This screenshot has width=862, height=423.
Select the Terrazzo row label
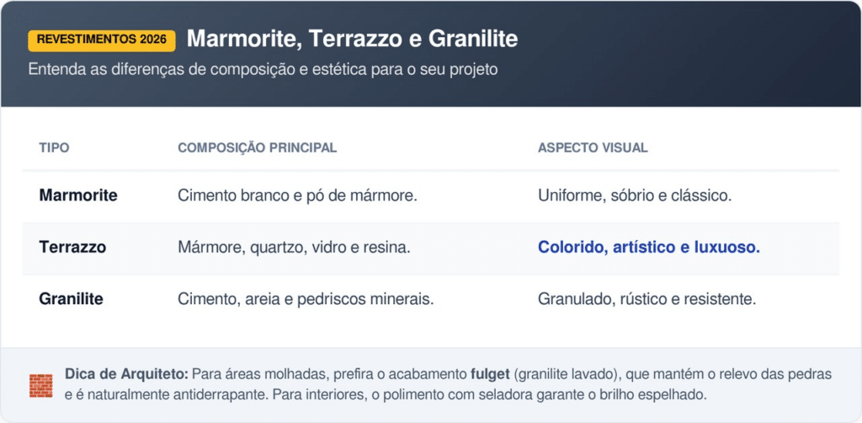click(72, 248)
